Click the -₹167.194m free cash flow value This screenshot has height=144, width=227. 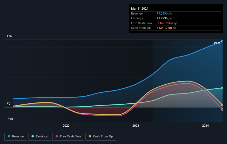(165, 23)
